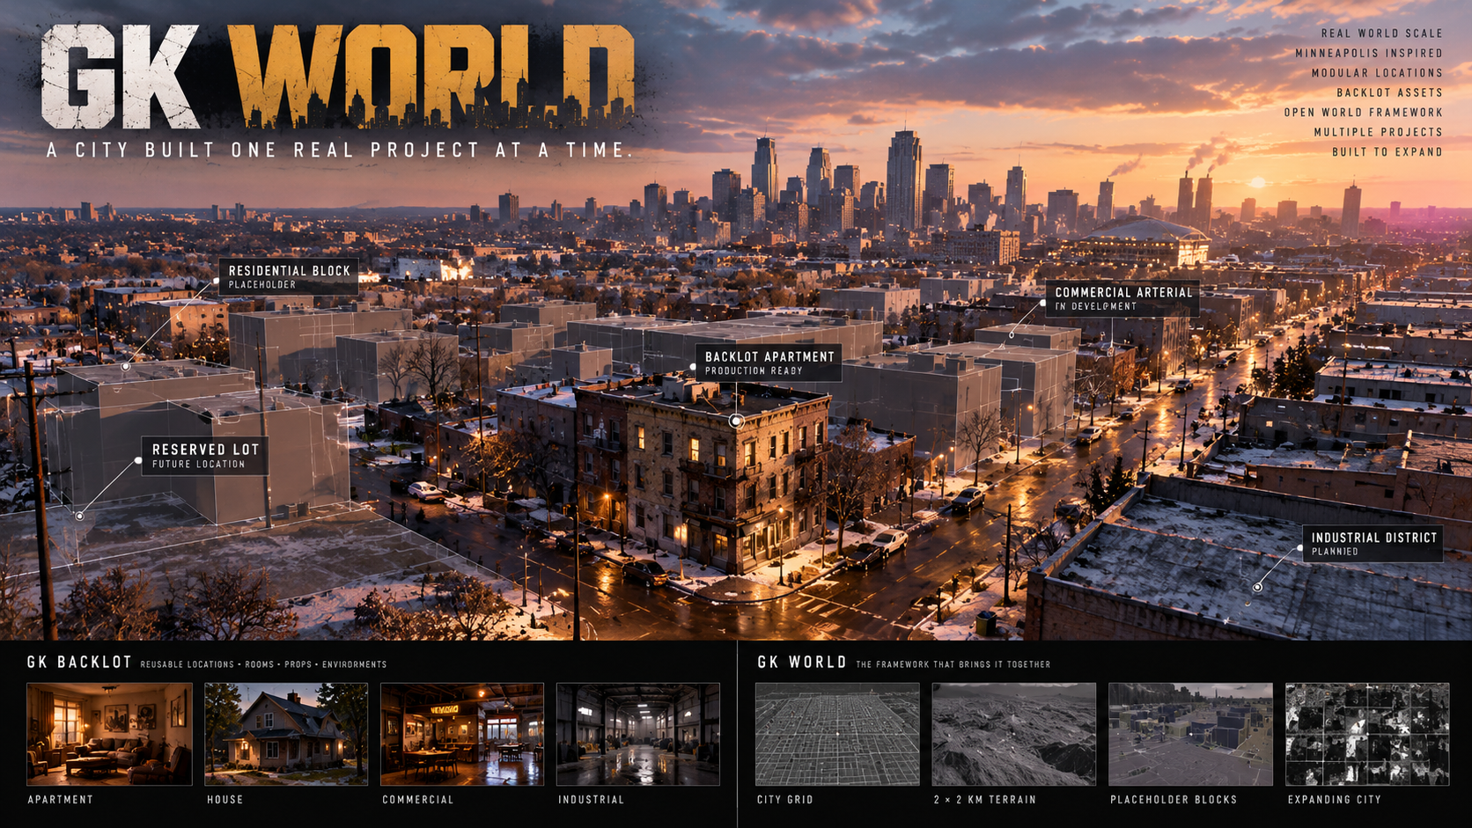View the Expanding City thumbnail
Screen dimensions: 1472x828
pos(1367,734)
